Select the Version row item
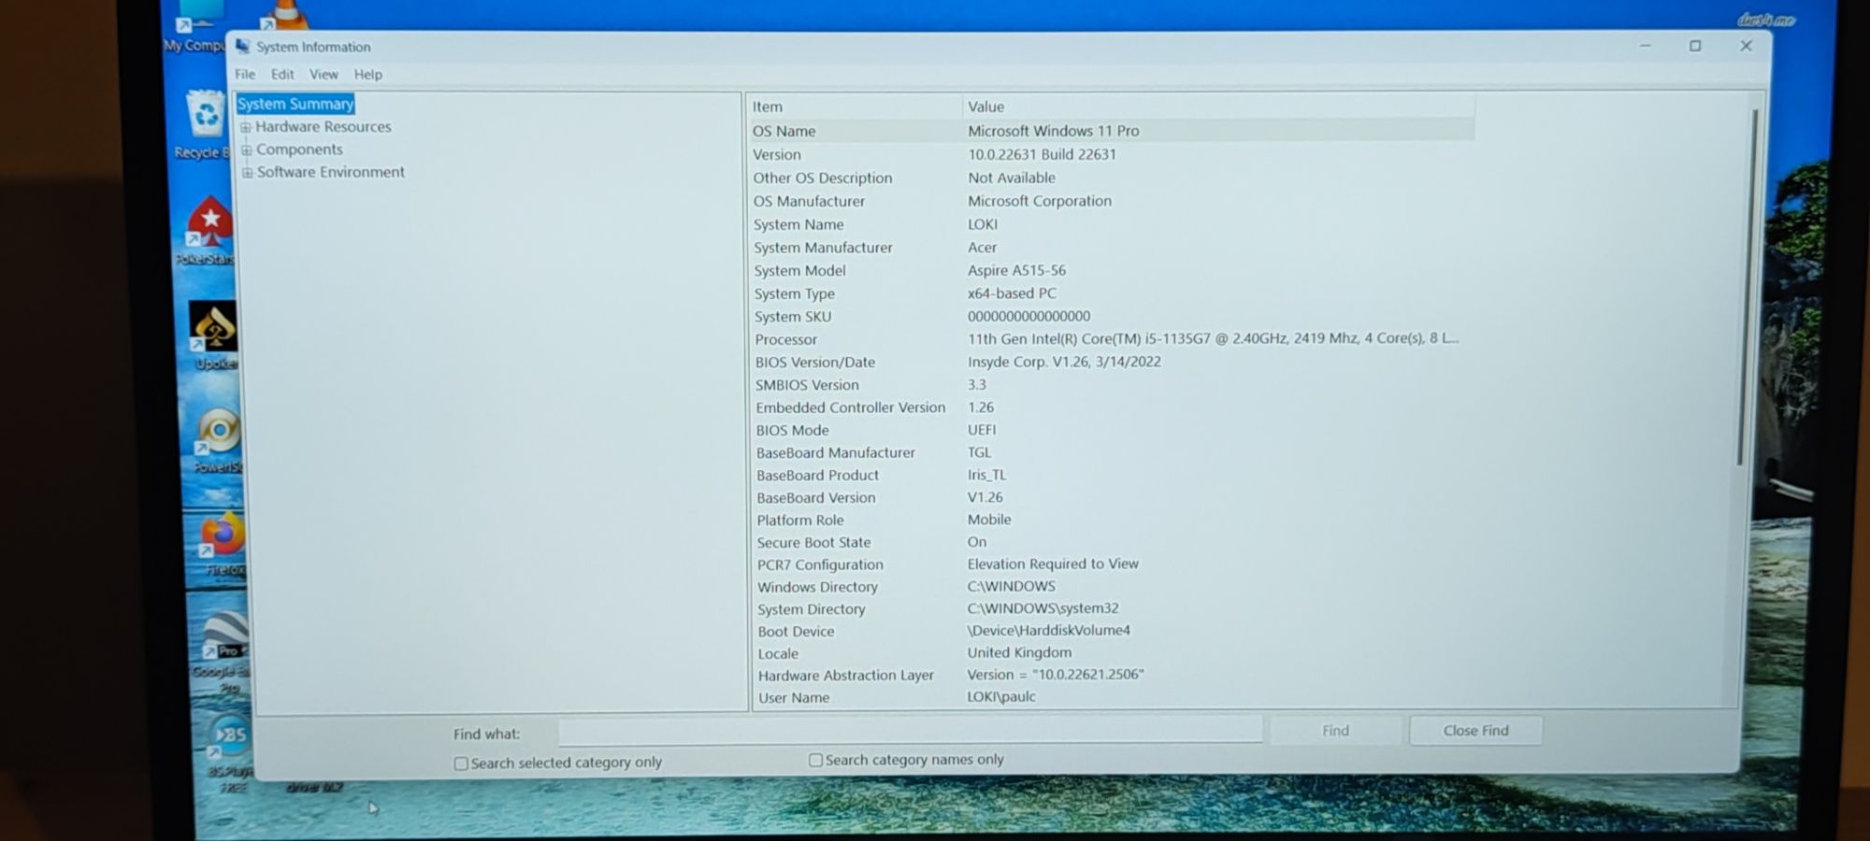The width and height of the screenshot is (1870, 841). (x=777, y=154)
